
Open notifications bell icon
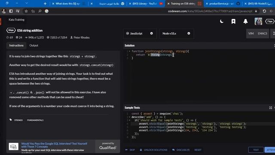click(x=245, y=22)
